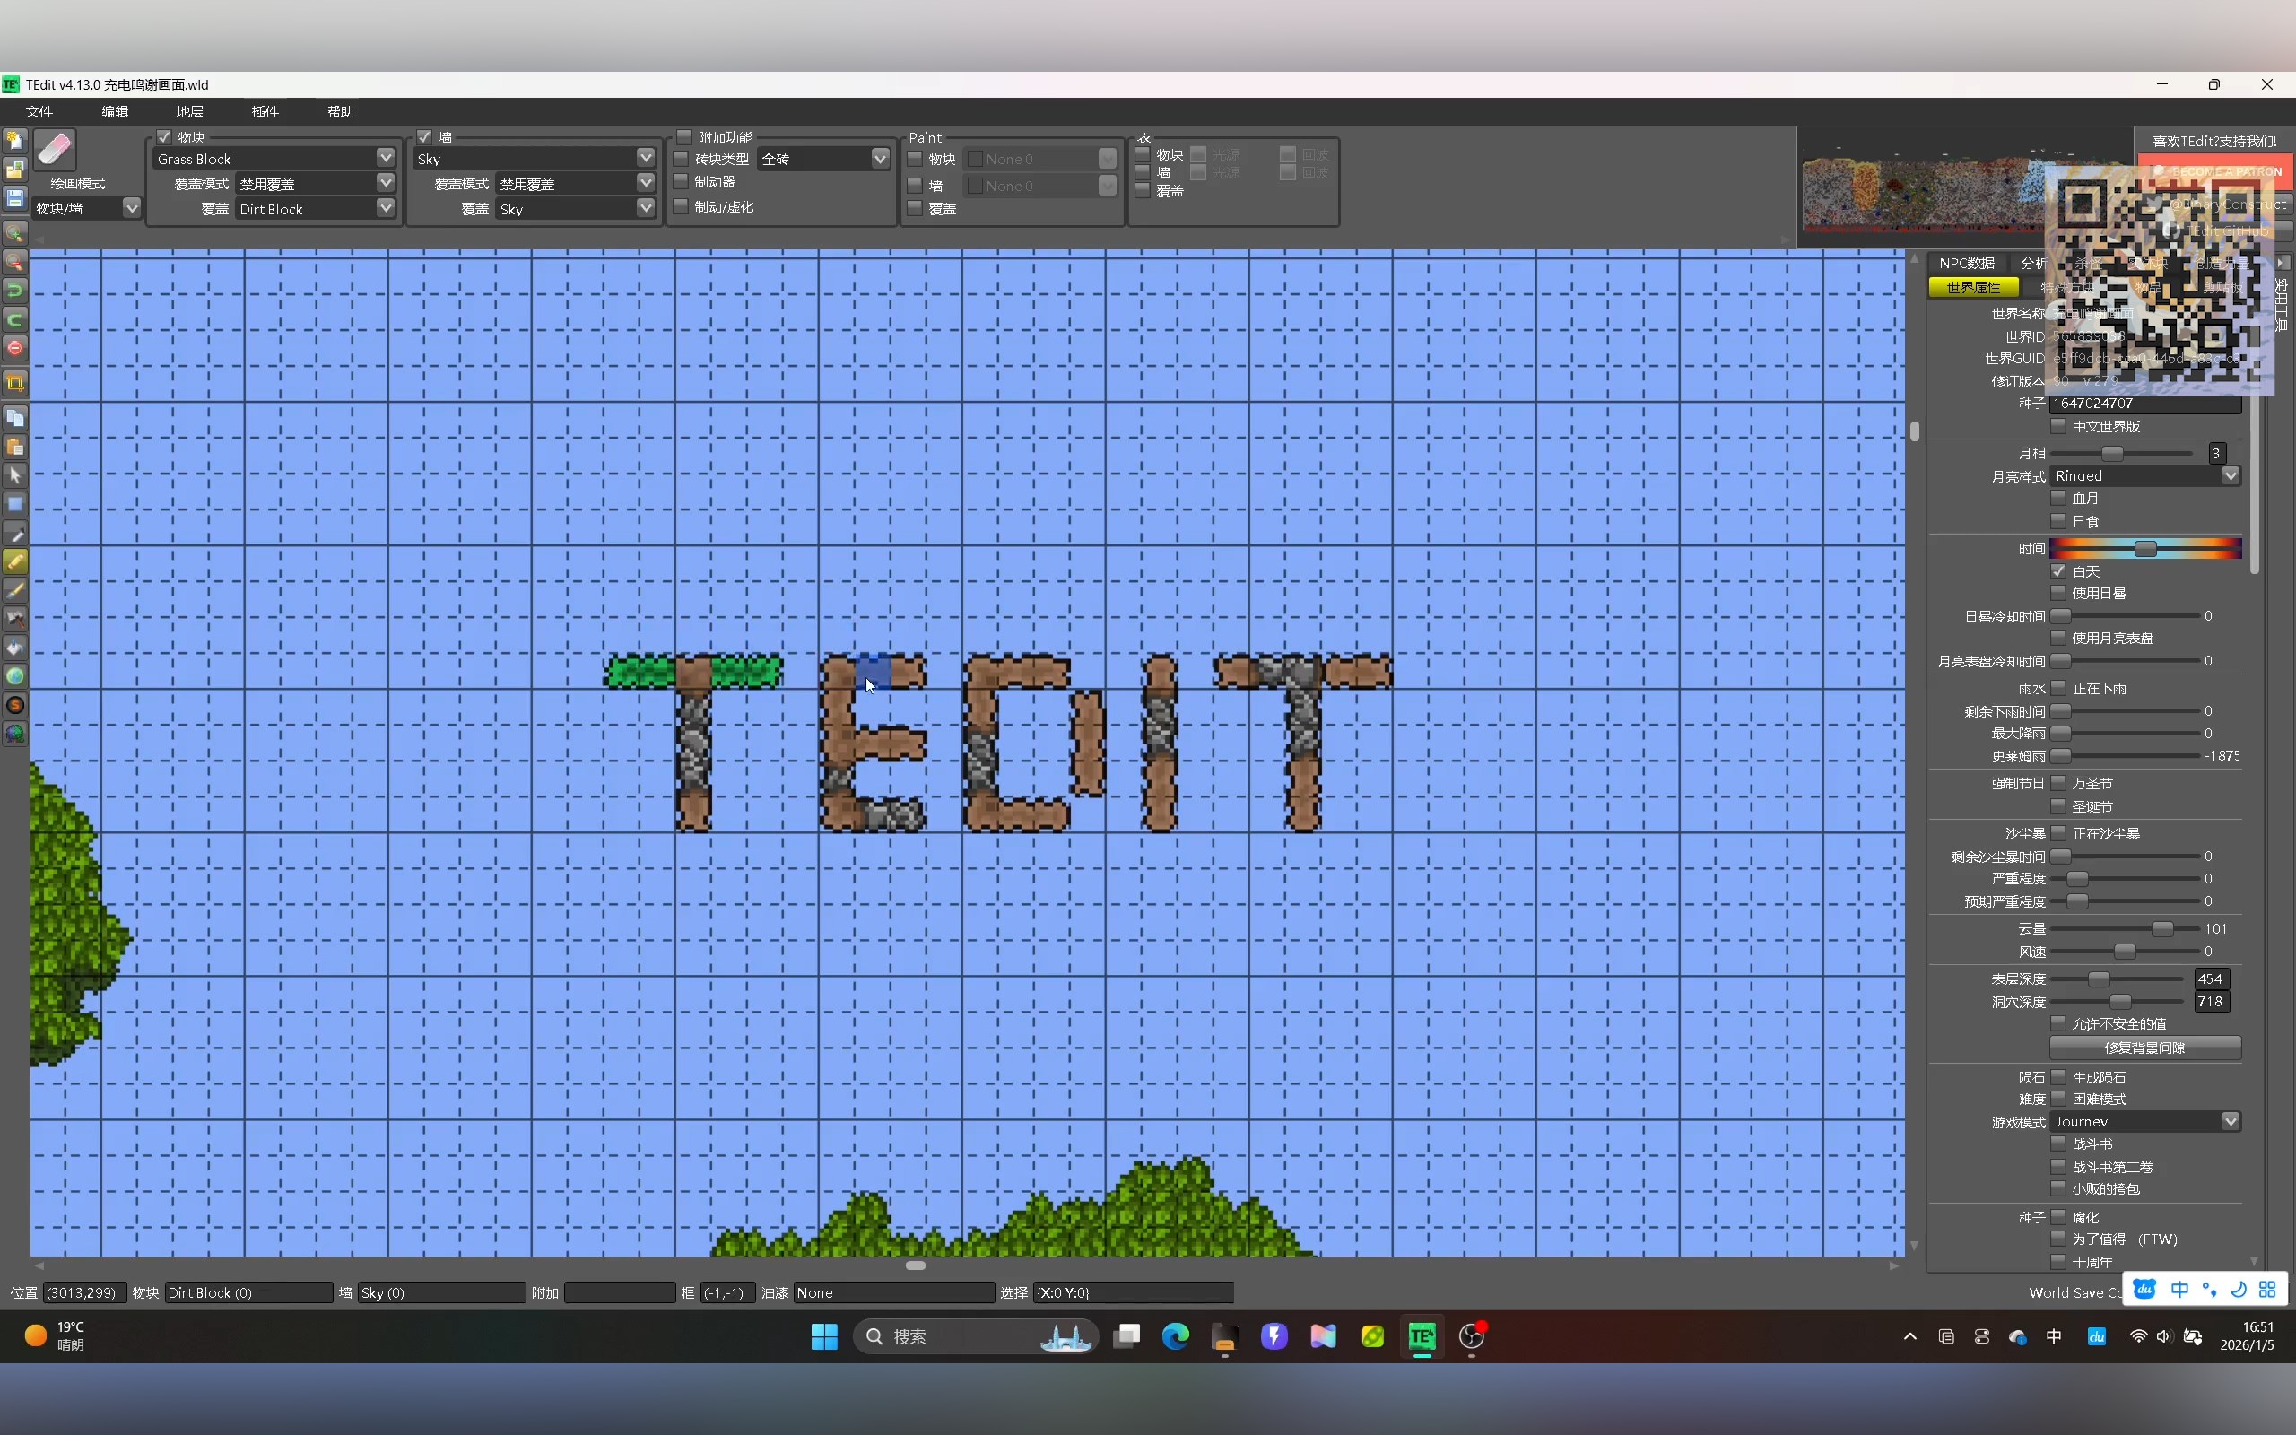Select the Paste clipboard tool

click(x=15, y=447)
